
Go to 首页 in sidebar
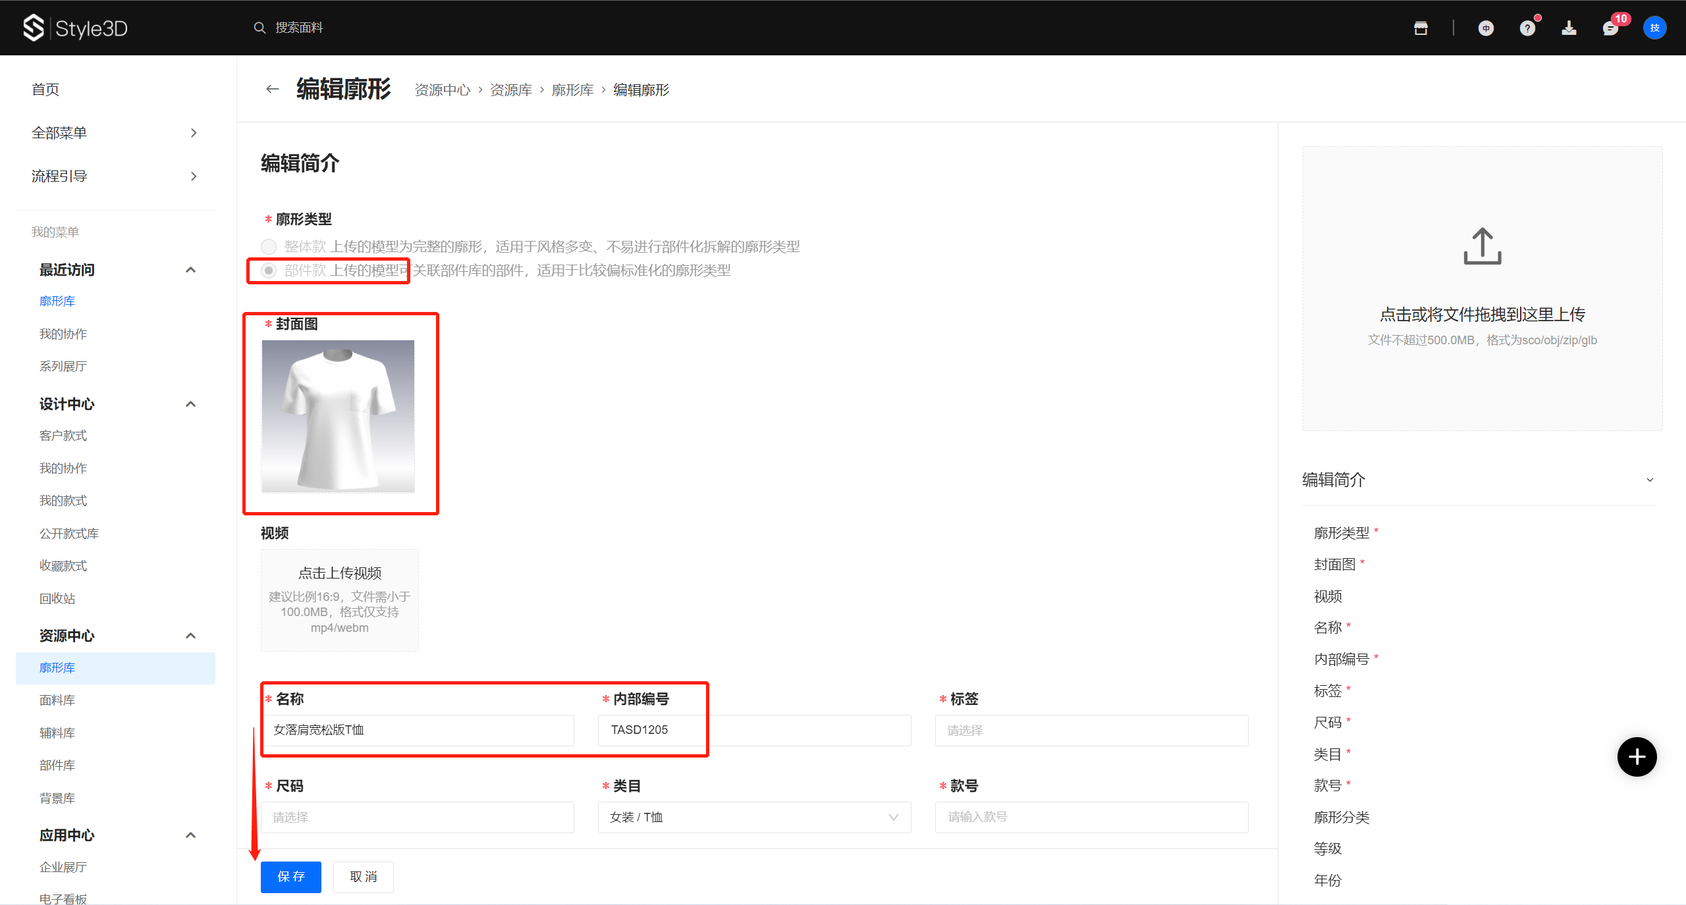(x=45, y=90)
